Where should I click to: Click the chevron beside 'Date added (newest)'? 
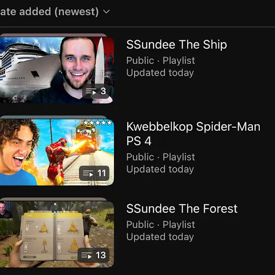point(106,12)
